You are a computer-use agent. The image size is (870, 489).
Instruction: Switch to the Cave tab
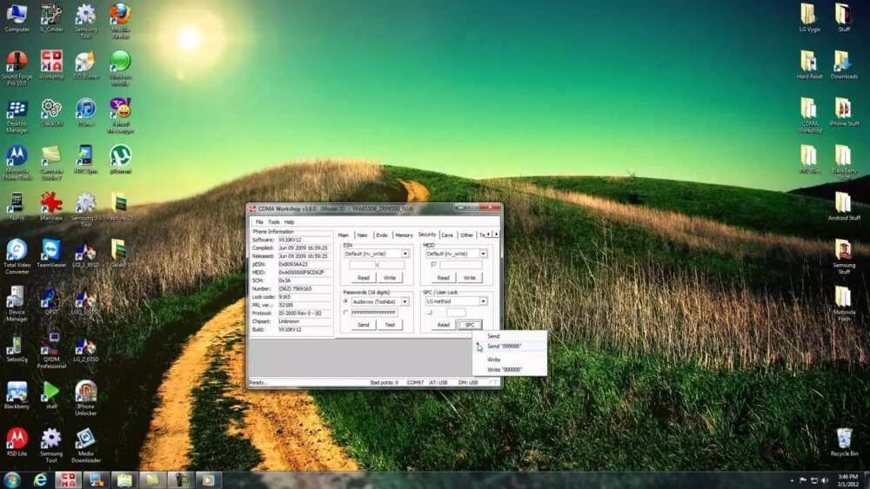click(447, 235)
